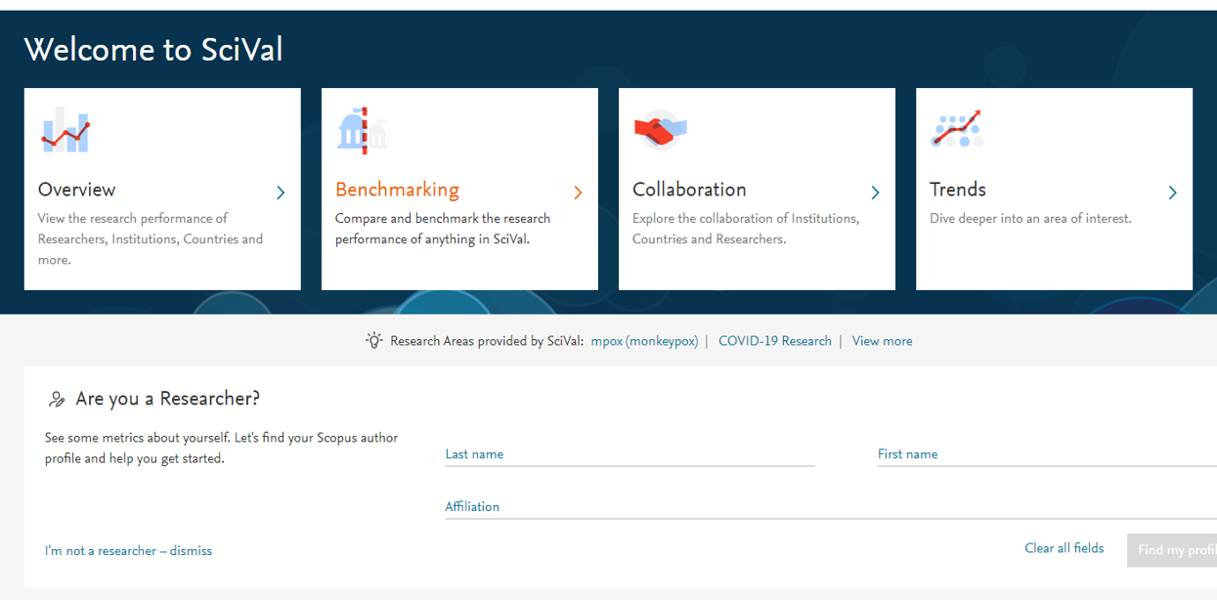1217x600 pixels.
Task: Click the researcher person icon
Action: (x=57, y=399)
